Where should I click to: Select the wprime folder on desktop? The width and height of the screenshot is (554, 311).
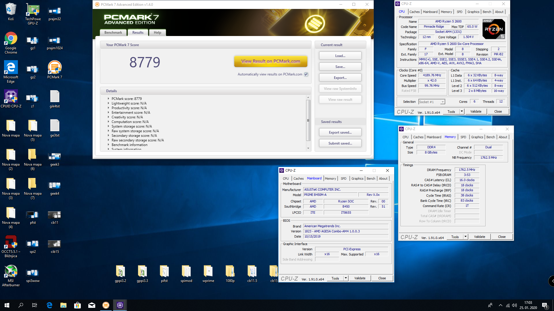tap(208, 274)
